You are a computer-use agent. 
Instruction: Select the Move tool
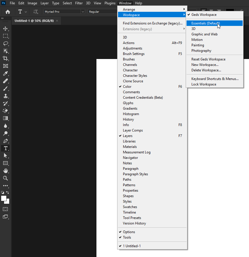5,29
